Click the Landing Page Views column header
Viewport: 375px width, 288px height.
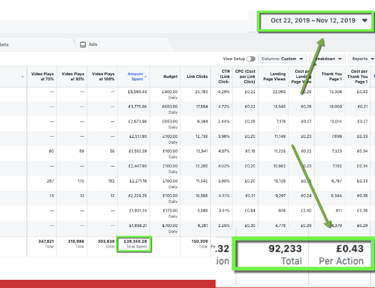(x=274, y=77)
